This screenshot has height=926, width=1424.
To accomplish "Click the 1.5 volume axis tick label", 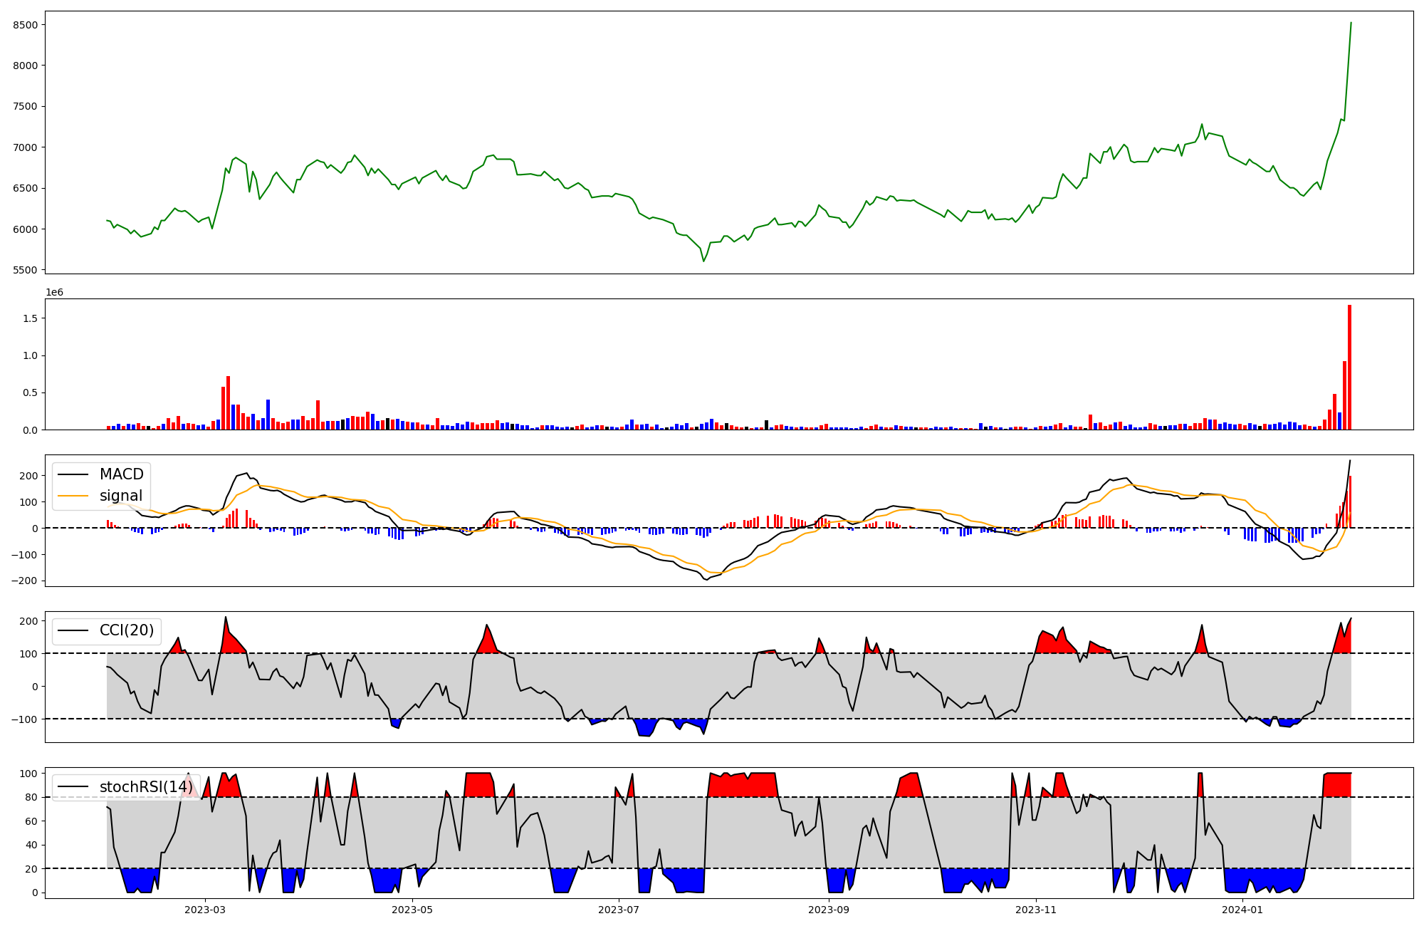I will [x=29, y=318].
